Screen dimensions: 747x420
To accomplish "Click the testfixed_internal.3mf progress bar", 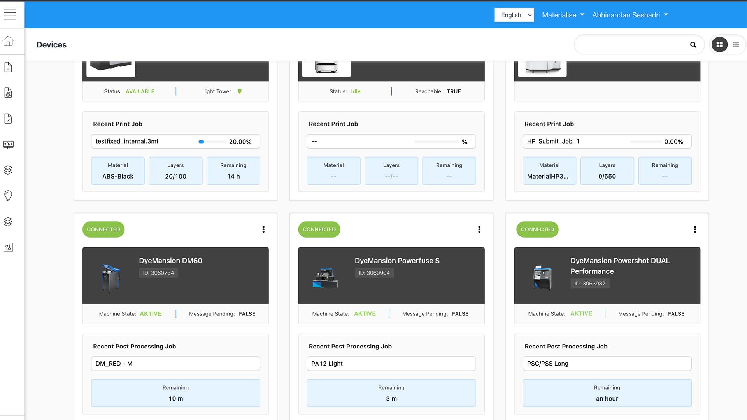I will 212,142.
